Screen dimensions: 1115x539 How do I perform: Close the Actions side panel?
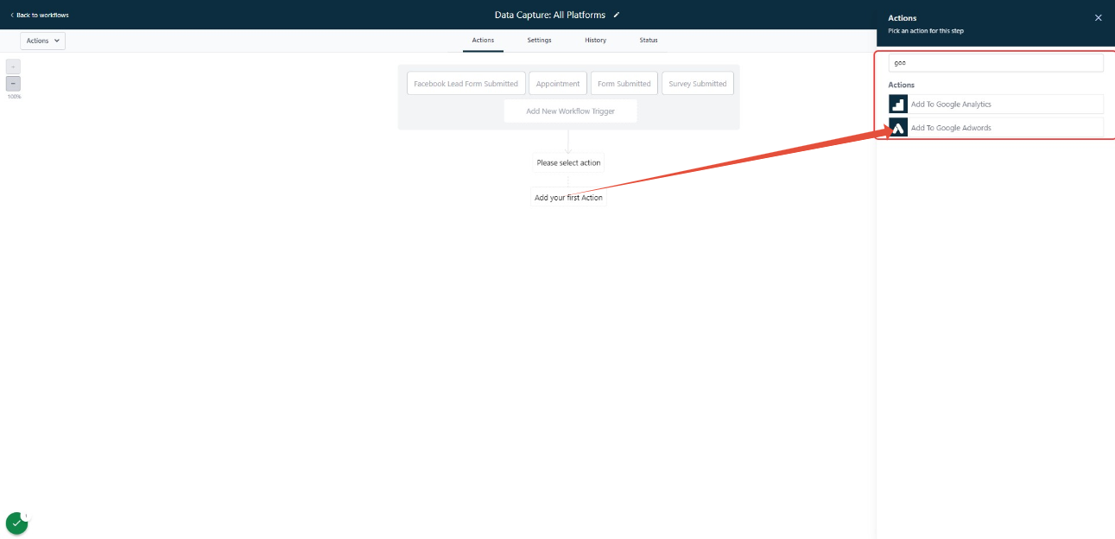coord(1098,17)
